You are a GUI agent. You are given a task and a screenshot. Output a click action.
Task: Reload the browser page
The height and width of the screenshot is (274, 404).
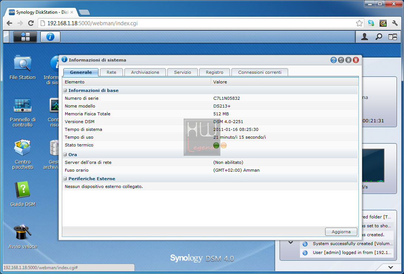tap(31, 23)
